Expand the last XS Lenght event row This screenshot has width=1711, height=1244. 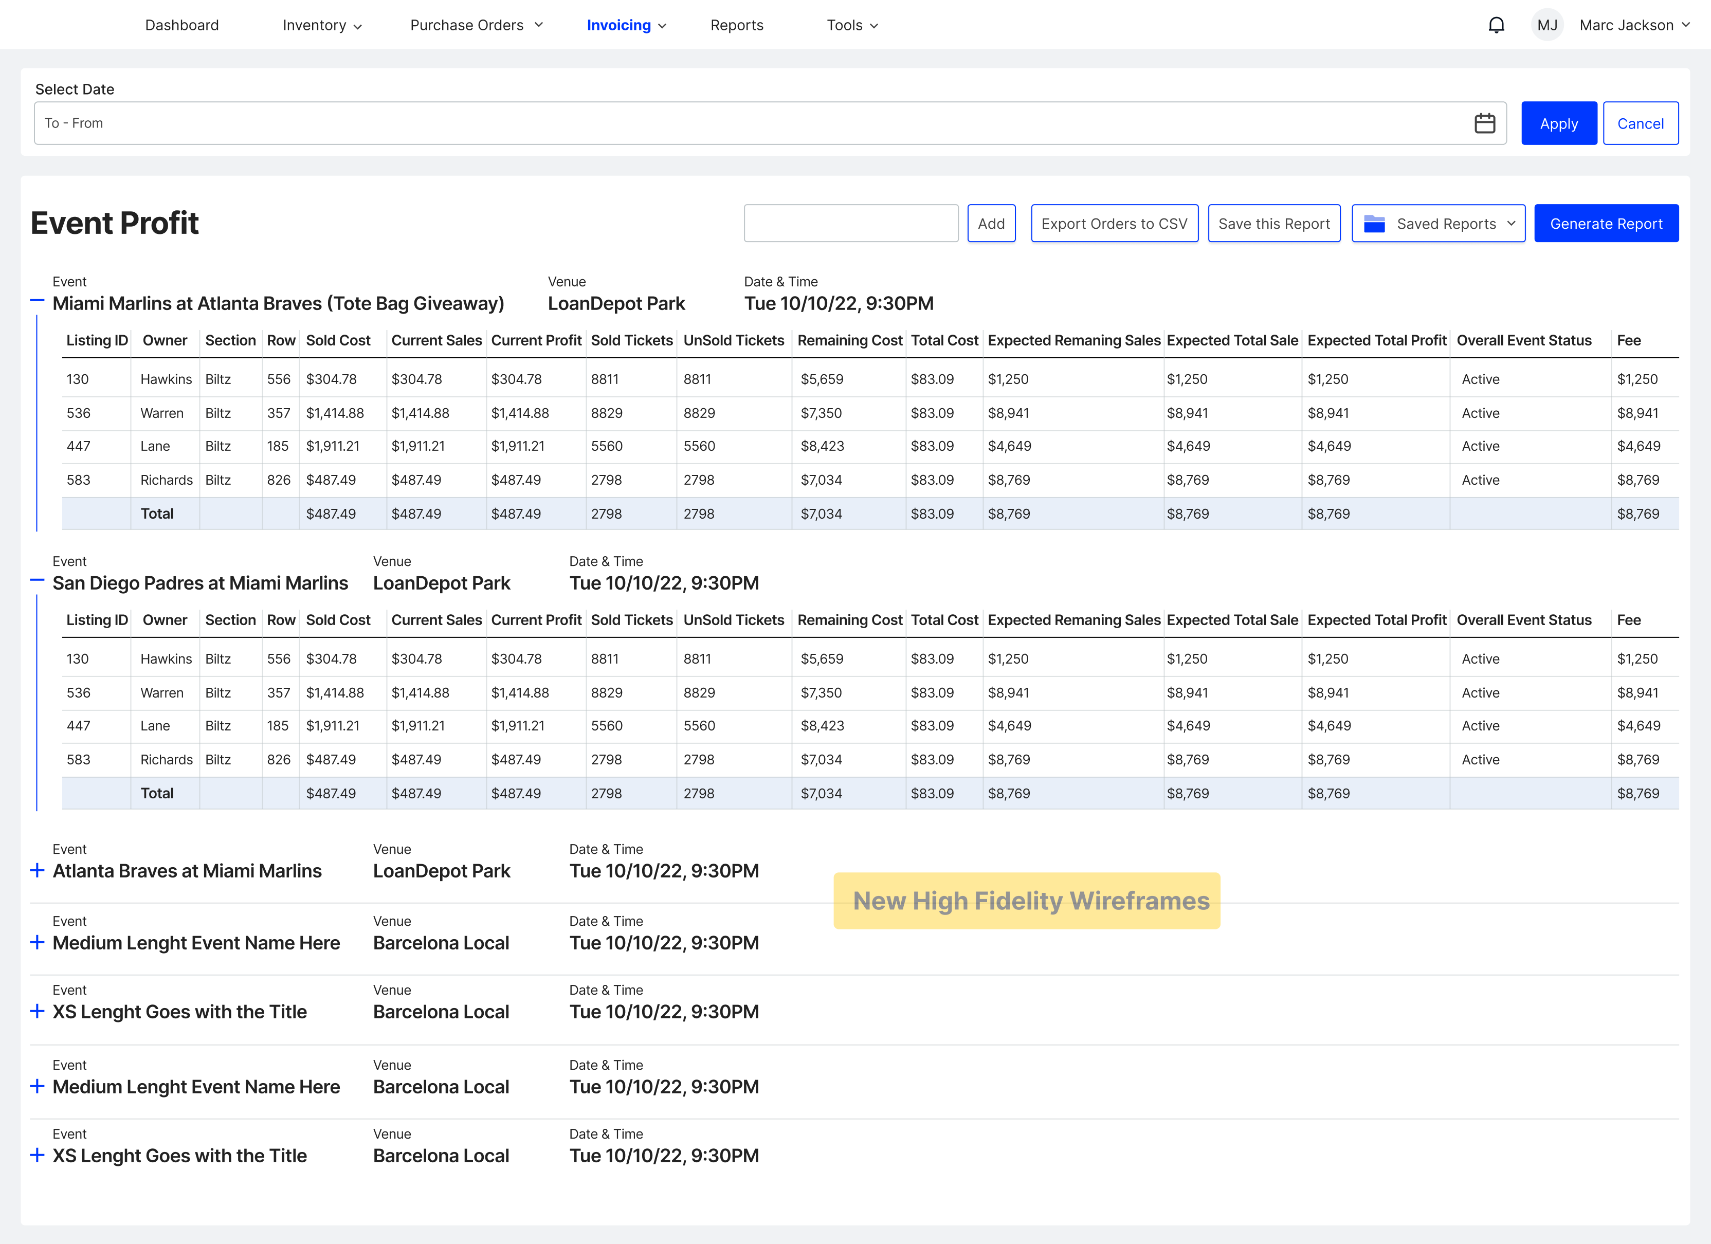(x=37, y=1155)
